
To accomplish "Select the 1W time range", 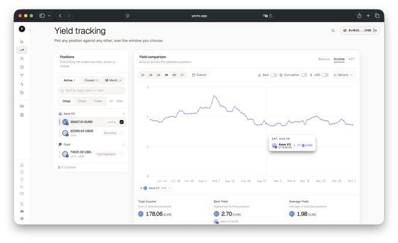I will coord(150,75).
